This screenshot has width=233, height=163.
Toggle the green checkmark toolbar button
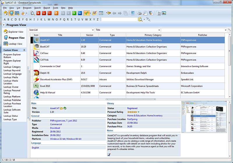(x=86, y=13)
